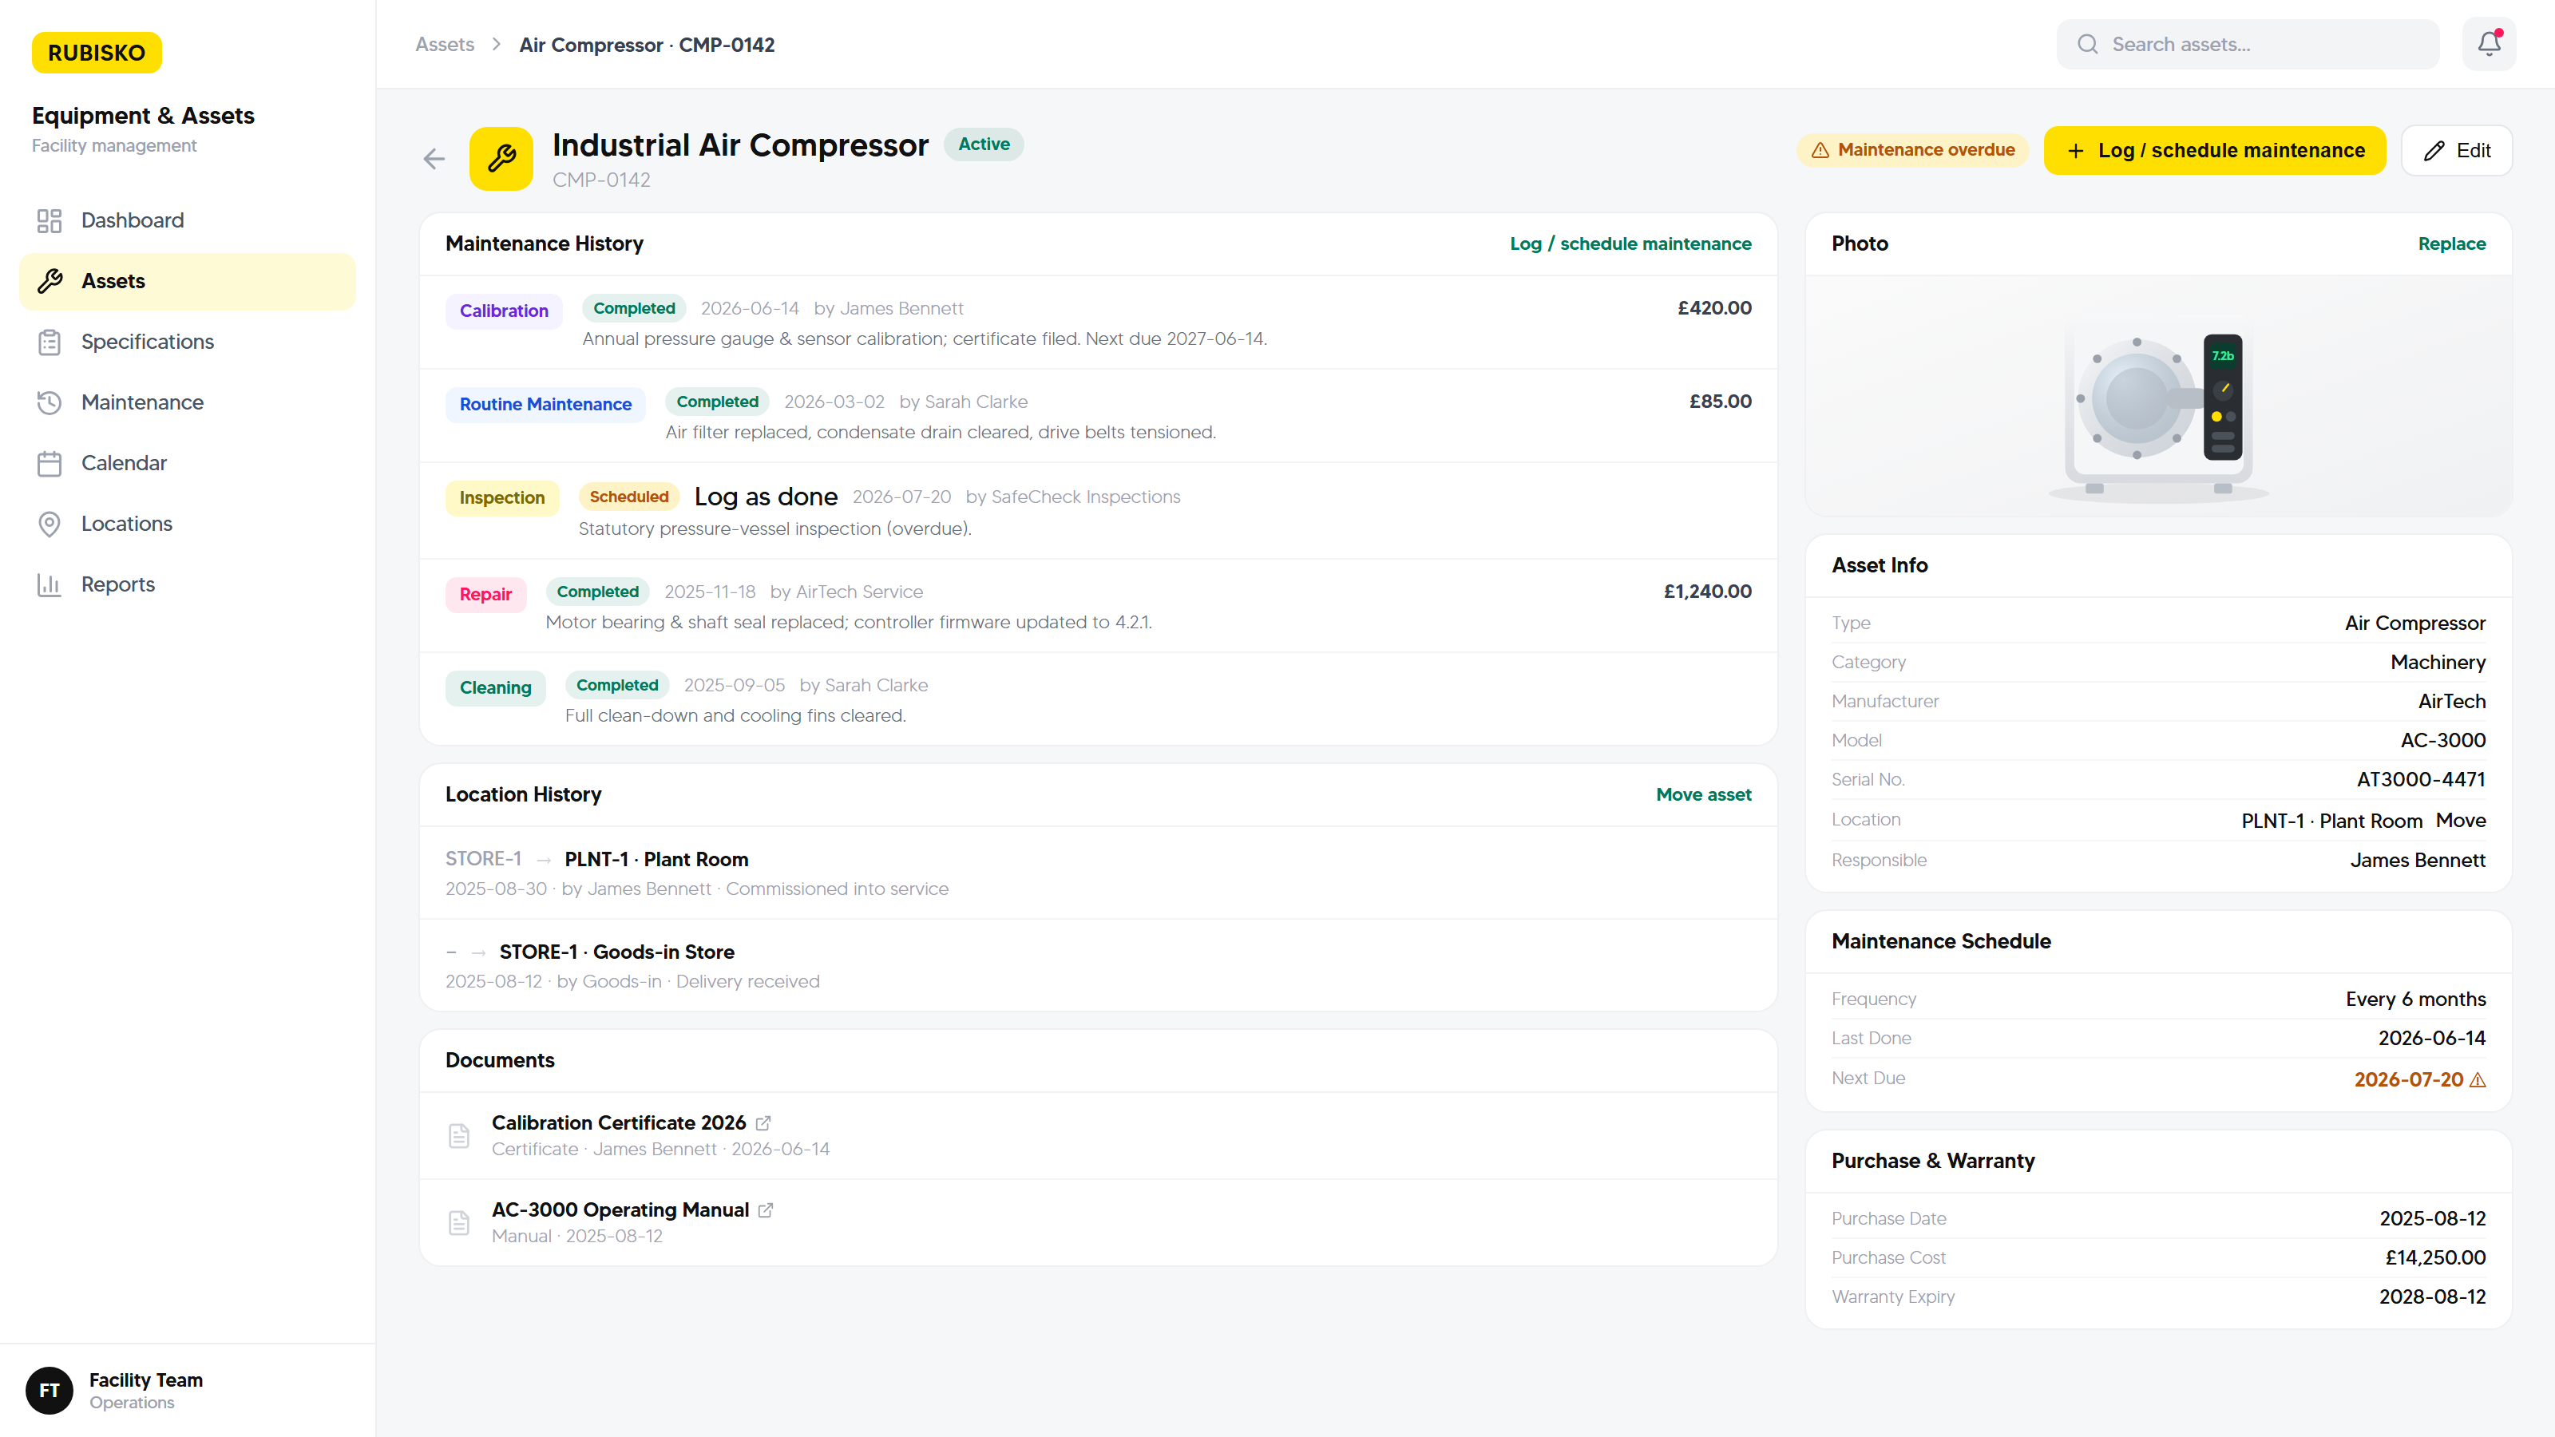Open the Dashboard menu item
2555x1437 pixels.
(x=188, y=220)
